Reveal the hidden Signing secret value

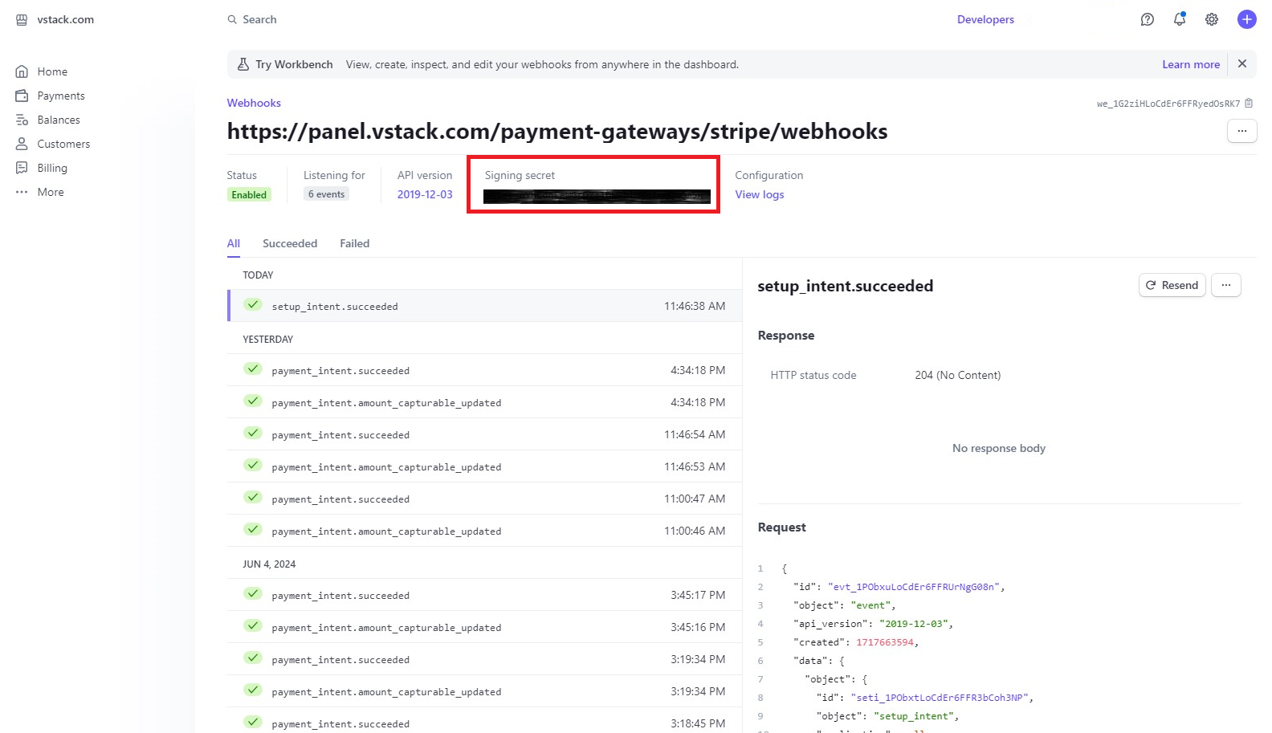coord(597,197)
